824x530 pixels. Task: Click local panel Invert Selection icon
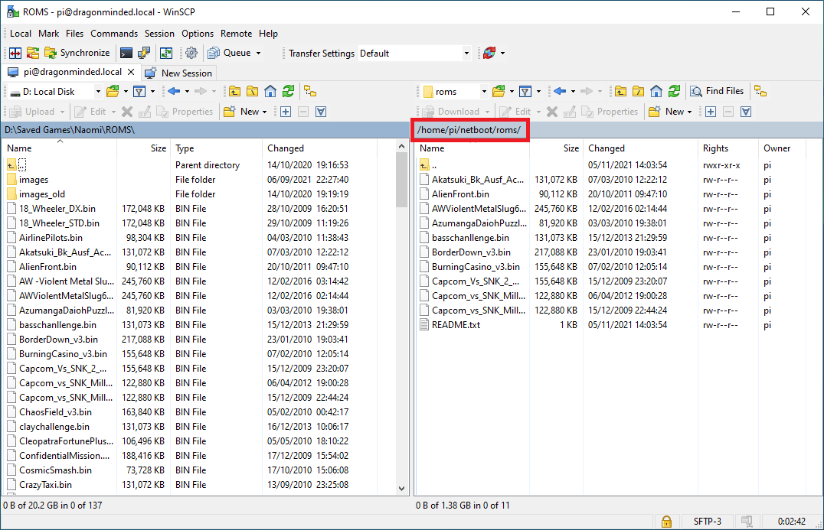[x=321, y=112]
